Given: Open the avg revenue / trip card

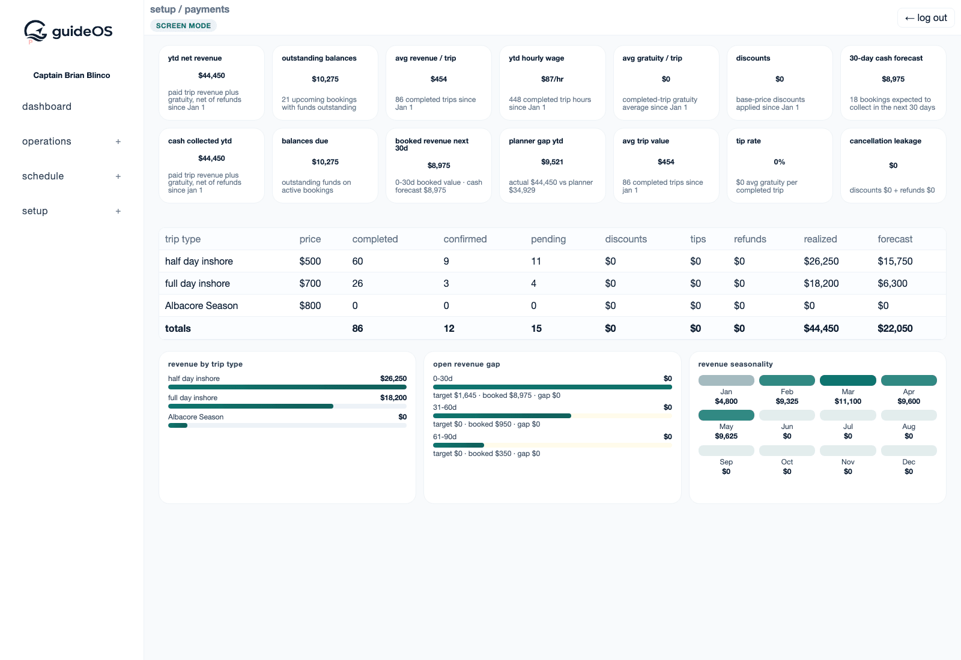Looking at the screenshot, I should pos(438,83).
